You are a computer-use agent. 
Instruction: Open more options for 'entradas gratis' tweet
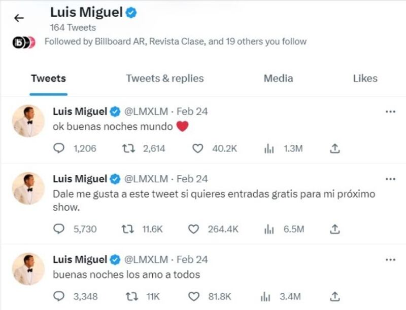[x=390, y=179]
